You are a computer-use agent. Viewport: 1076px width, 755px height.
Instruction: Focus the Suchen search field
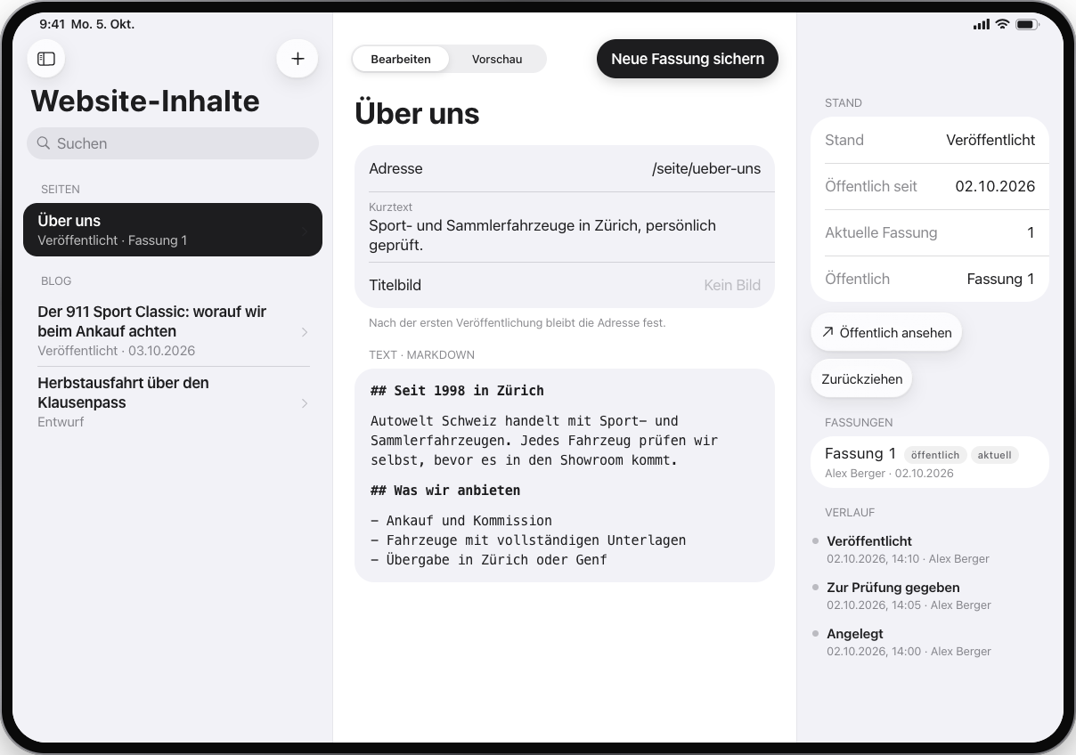click(x=173, y=143)
